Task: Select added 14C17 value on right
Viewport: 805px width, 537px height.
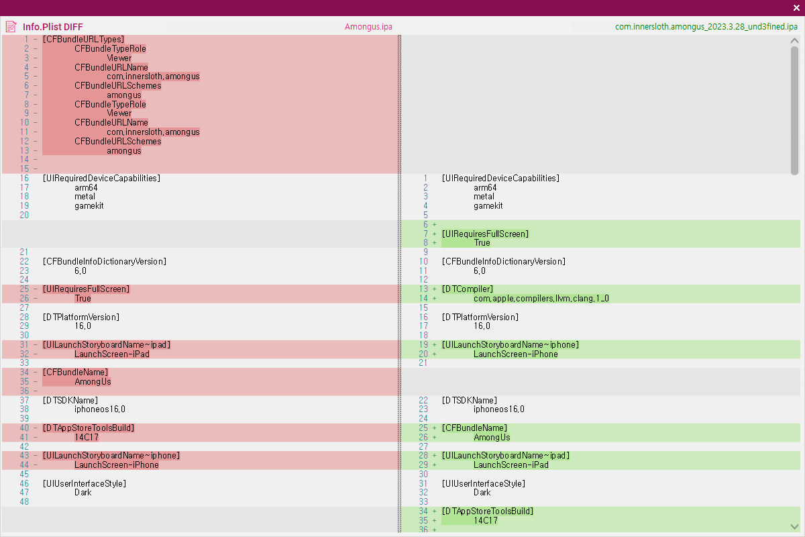Action: pos(486,521)
